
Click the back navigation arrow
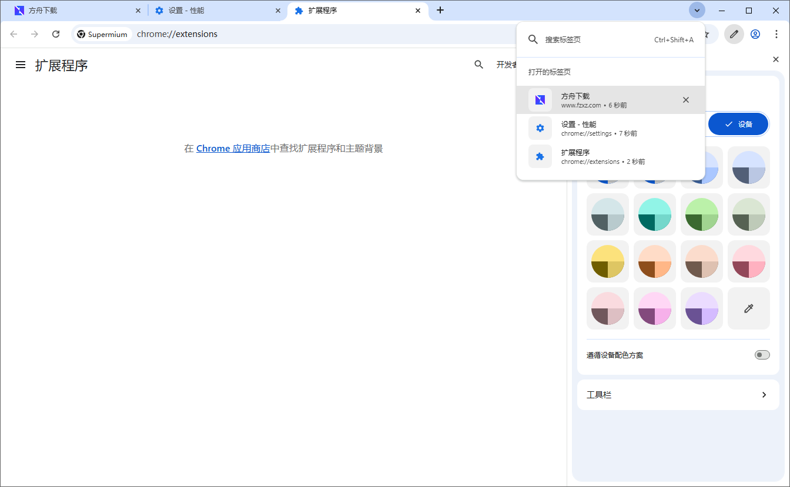14,34
